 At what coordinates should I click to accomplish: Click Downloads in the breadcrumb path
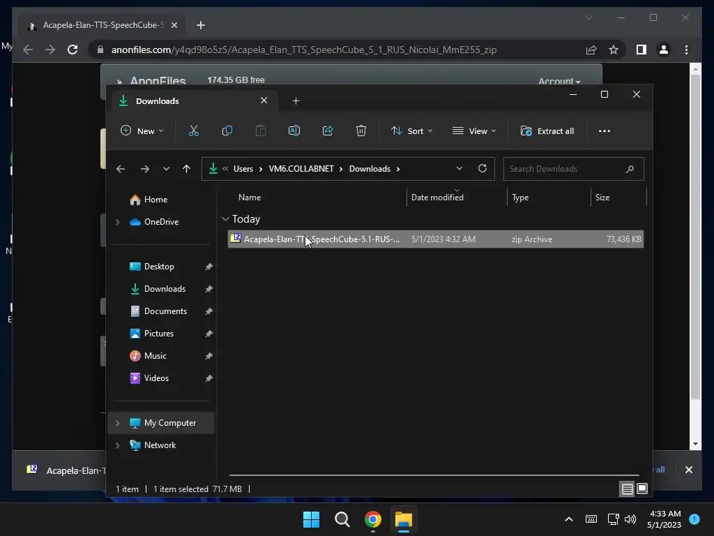pos(370,169)
